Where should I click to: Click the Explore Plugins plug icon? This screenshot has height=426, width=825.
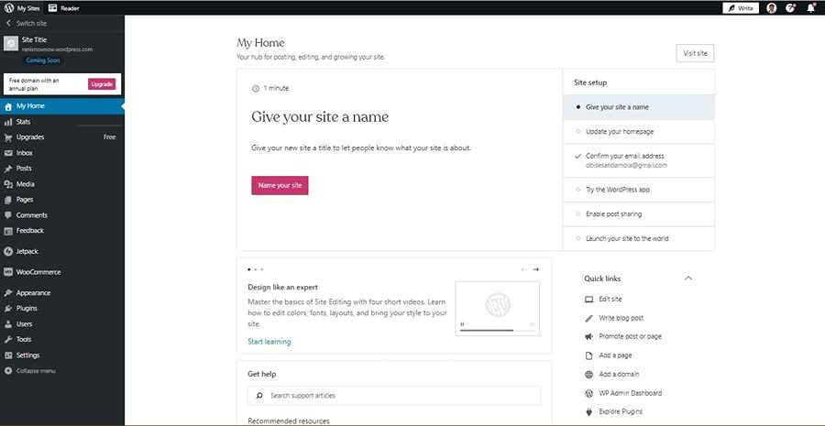(x=588, y=412)
